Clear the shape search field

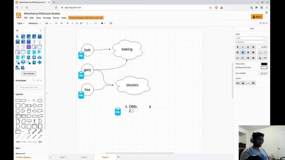[x=41, y=31]
